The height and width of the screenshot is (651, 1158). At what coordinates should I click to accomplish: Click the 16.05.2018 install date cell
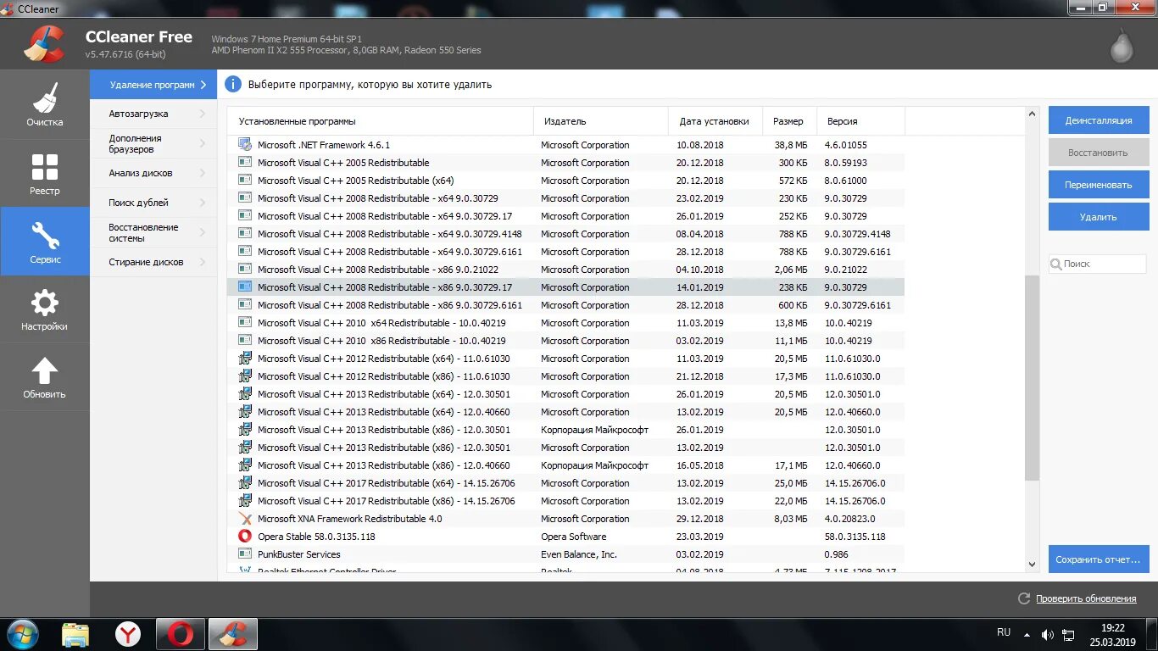tap(700, 465)
